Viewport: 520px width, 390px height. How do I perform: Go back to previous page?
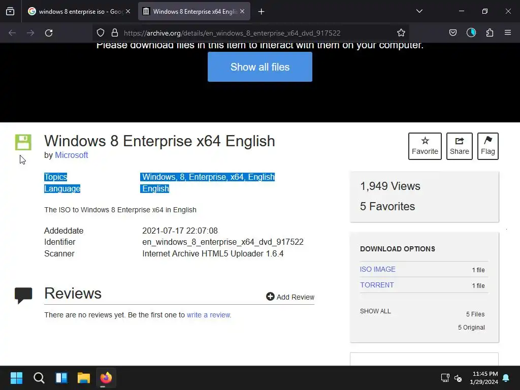12,33
